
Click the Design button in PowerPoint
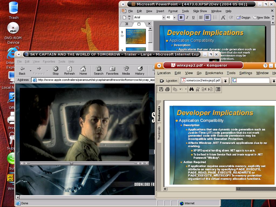(x=243, y=18)
